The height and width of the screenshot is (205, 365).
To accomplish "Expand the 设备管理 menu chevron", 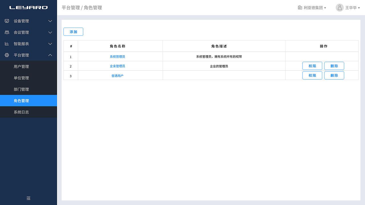I will tap(50, 21).
